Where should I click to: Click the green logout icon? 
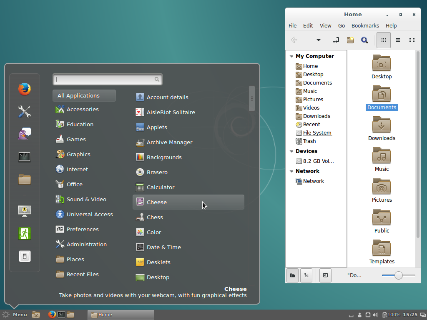click(25, 233)
